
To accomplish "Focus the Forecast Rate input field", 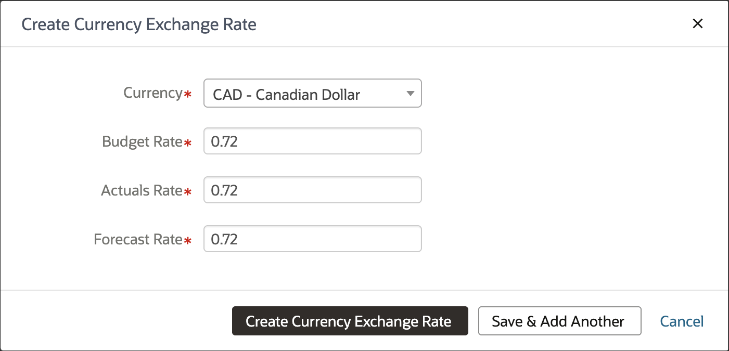I will [312, 239].
